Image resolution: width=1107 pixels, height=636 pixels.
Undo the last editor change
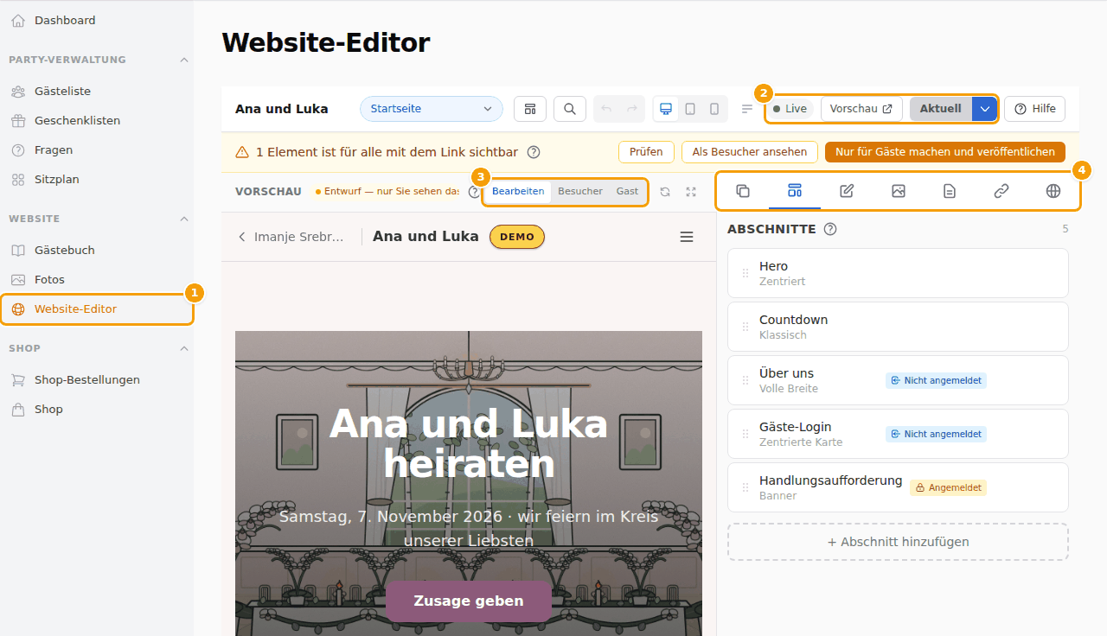point(606,109)
